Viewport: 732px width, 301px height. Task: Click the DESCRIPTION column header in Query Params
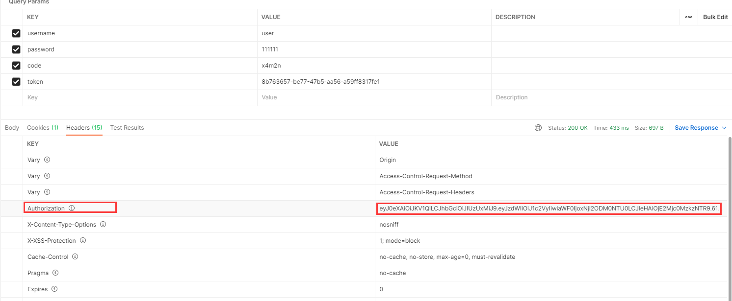click(515, 17)
